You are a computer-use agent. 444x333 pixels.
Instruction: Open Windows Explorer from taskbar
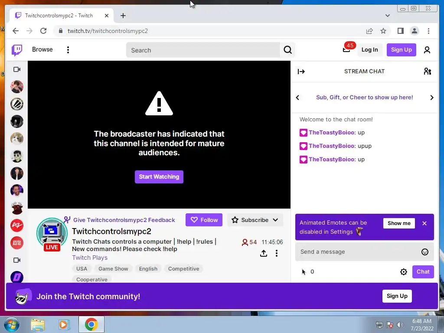coord(38,324)
